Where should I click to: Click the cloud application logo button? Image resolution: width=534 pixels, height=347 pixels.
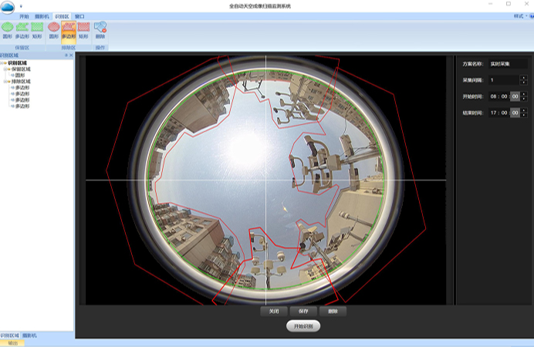point(8,6)
